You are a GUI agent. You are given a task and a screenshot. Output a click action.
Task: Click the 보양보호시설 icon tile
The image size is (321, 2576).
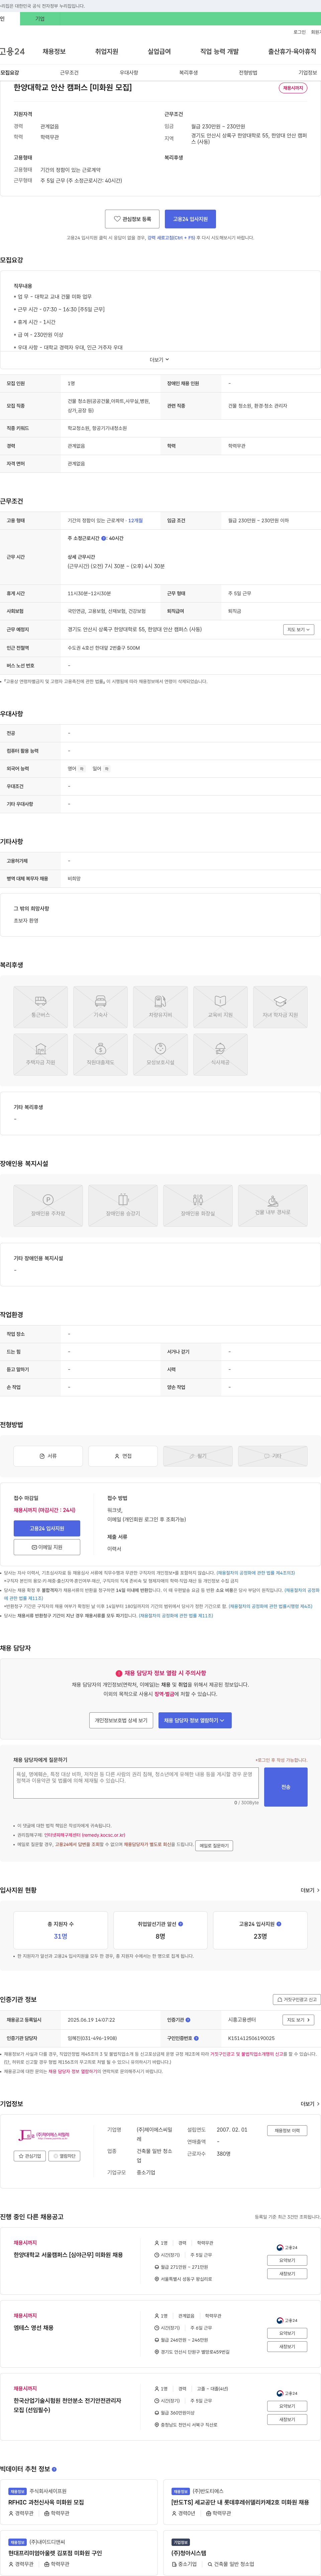[160, 1055]
